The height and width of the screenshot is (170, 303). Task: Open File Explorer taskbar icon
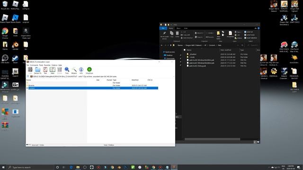(x=78, y=167)
